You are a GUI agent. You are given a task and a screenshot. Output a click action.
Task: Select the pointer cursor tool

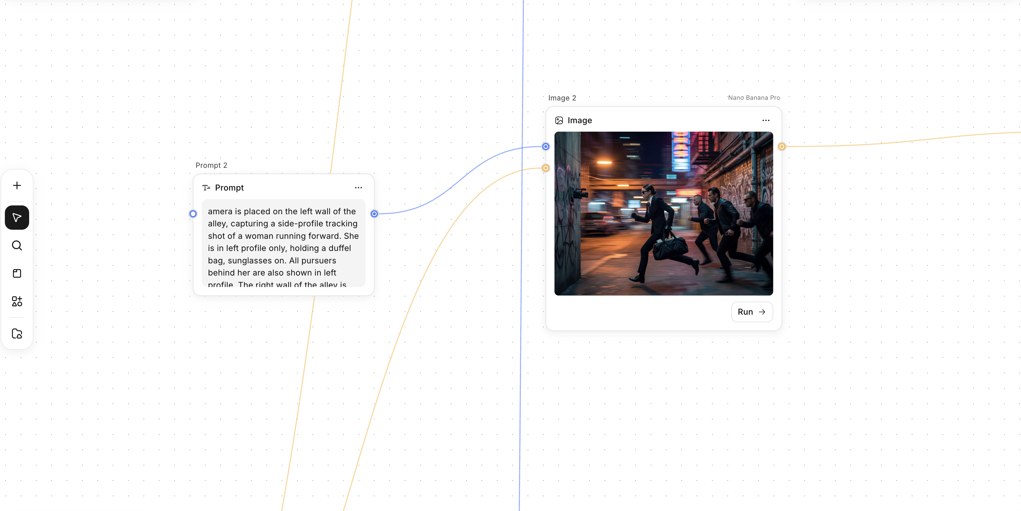coord(17,218)
